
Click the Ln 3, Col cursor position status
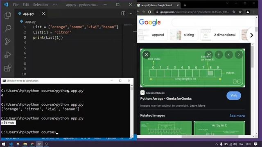click(50, 138)
